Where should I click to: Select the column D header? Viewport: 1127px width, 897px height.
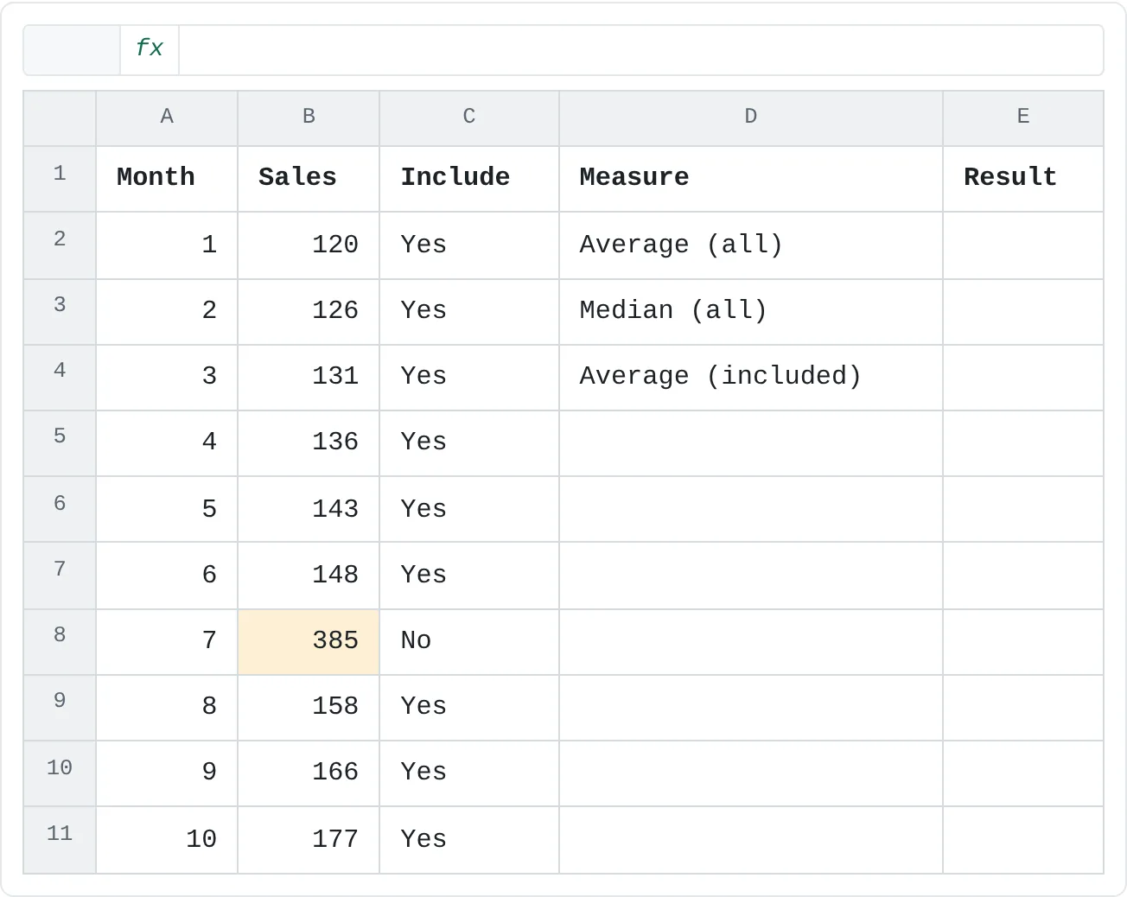[x=751, y=118]
